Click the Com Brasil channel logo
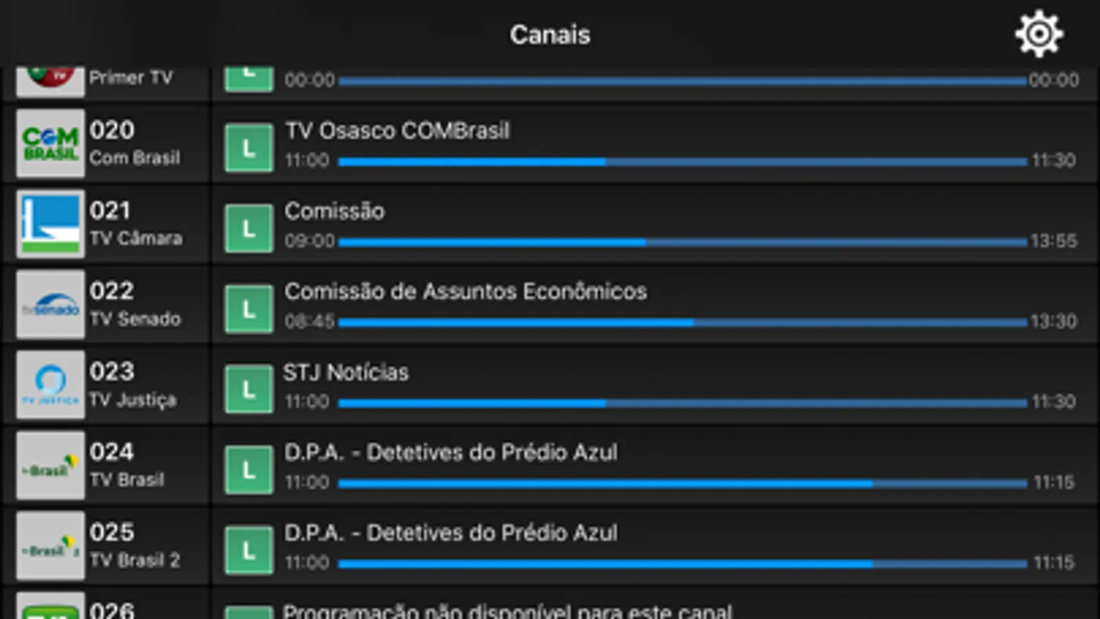 pyautogui.click(x=50, y=143)
